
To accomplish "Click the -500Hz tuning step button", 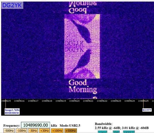I will click(9, 131).
